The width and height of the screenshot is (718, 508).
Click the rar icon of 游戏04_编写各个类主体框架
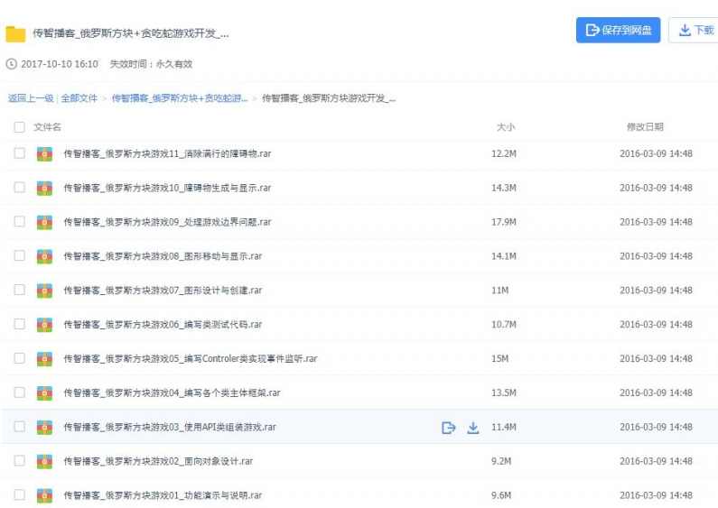pos(44,393)
